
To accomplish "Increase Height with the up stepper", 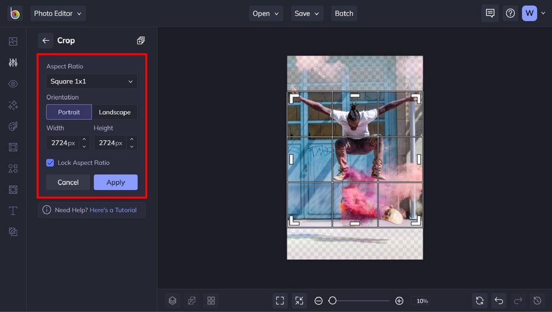I will tap(132, 139).
